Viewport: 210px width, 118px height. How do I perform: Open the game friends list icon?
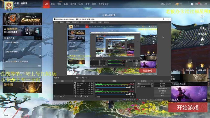[201, 4]
